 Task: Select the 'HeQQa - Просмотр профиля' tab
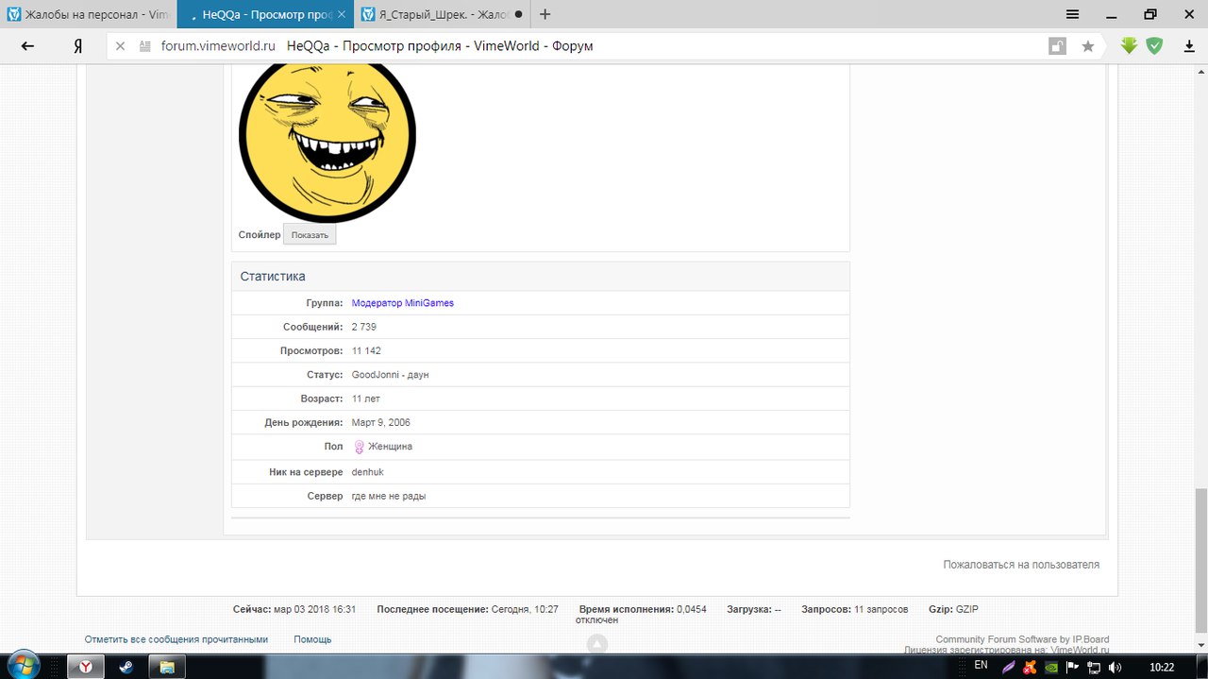pyautogui.click(x=266, y=14)
